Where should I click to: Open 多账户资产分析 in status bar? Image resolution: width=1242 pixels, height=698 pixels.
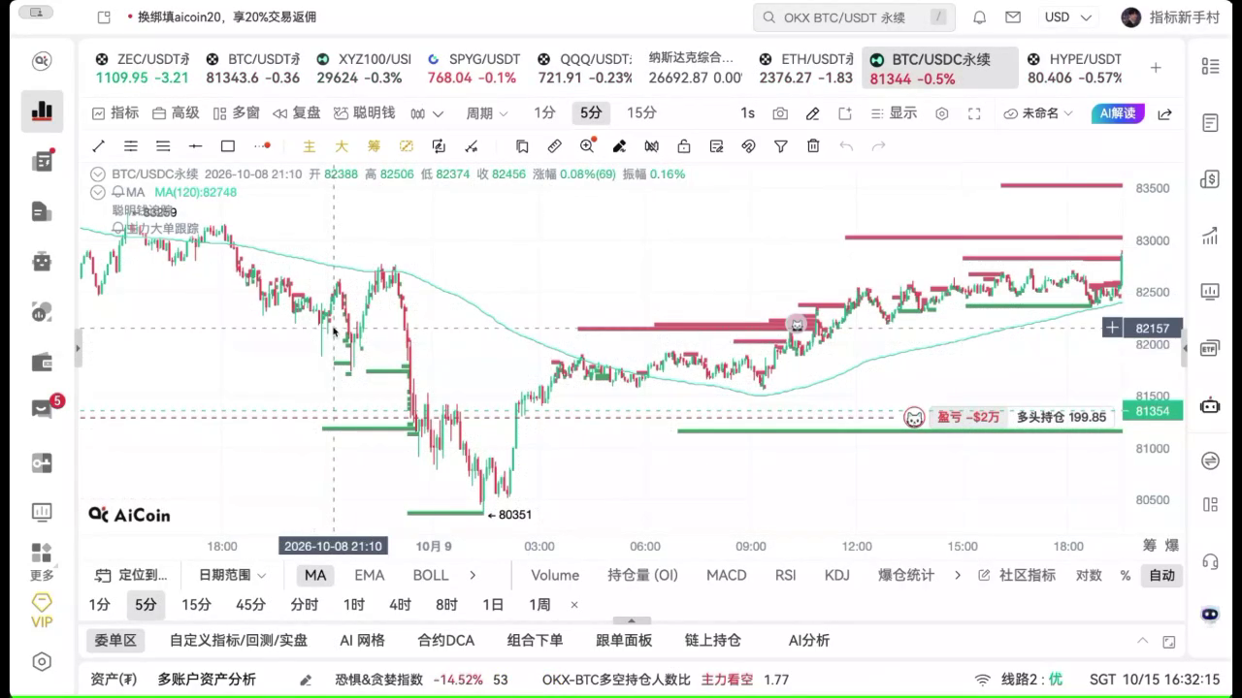[207, 680]
